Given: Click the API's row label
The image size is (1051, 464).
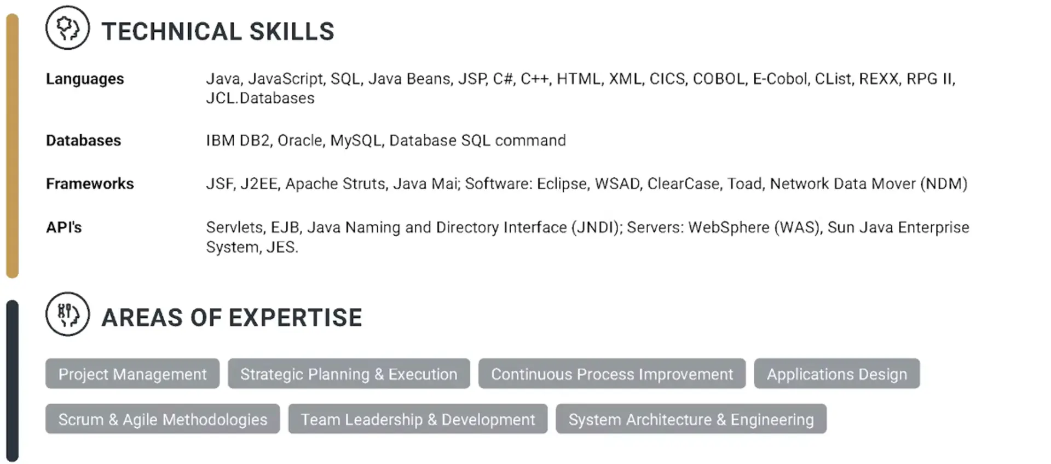Looking at the screenshot, I should point(63,227).
